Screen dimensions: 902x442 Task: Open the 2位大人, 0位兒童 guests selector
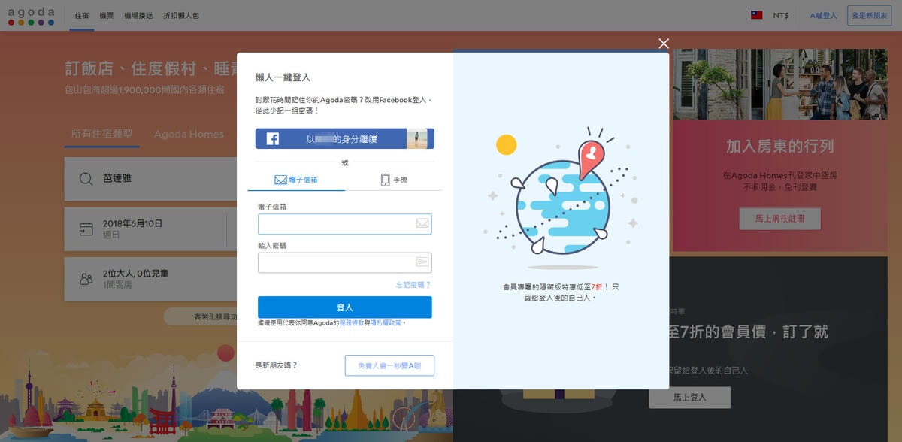150,279
